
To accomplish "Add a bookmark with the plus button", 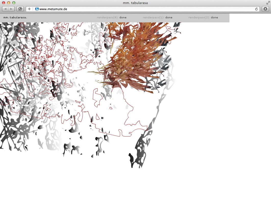I will click(29, 9).
